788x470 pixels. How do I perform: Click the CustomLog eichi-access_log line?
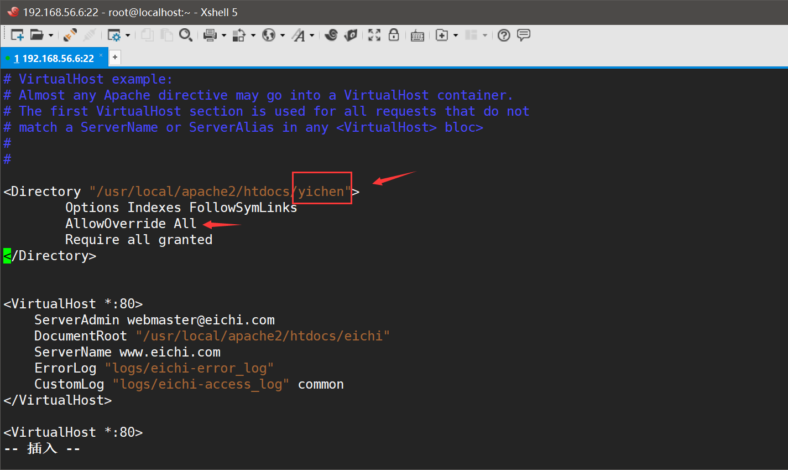pos(189,384)
